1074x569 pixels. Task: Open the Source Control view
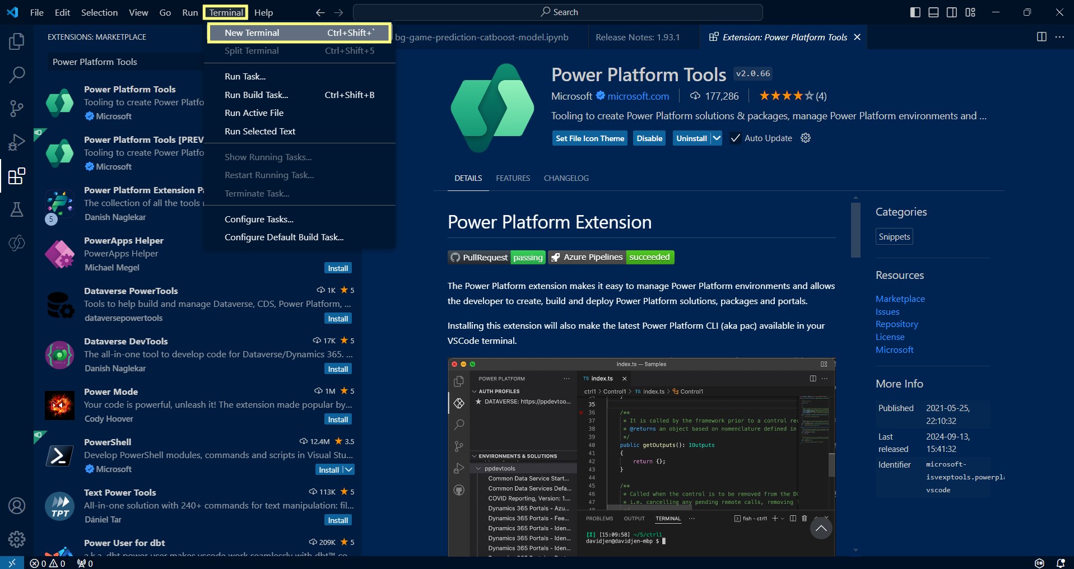(17, 108)
